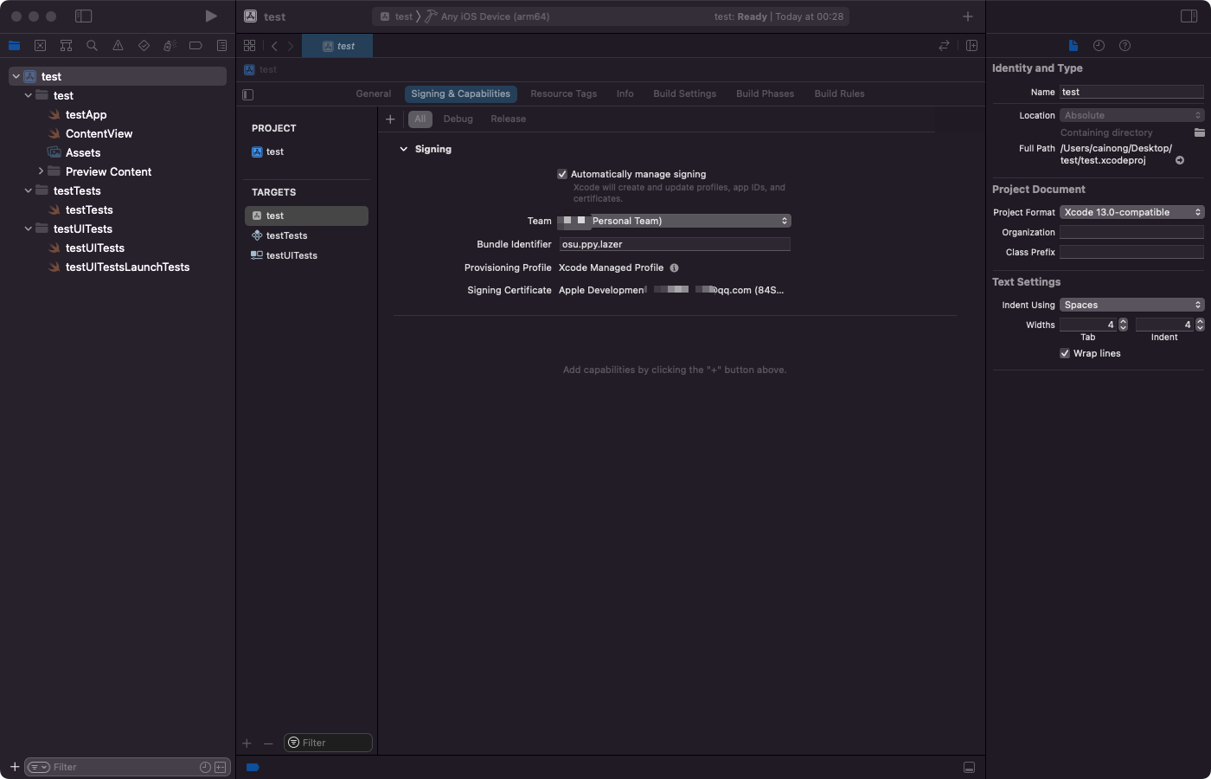Collapse the Signing section
The image size is (1211, 779).
(403, 150)
